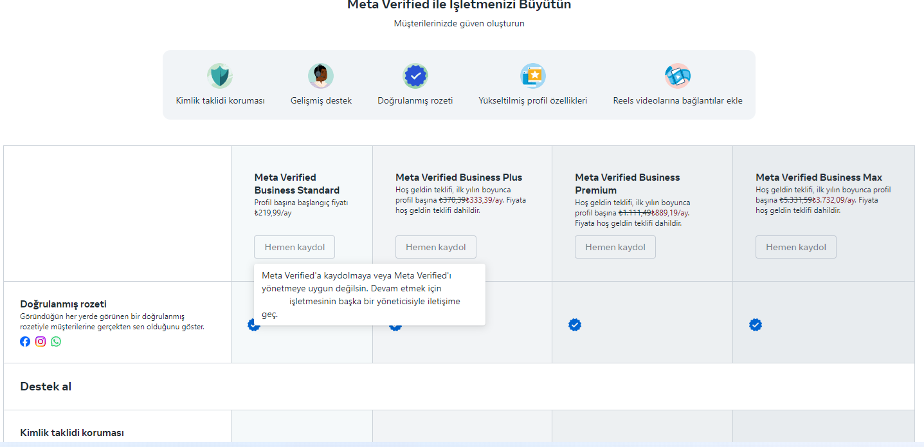Click the verified checkmark in Business Premium column
Image resolution: width=924 pixels, height=447 pixels.
point(575,325)
